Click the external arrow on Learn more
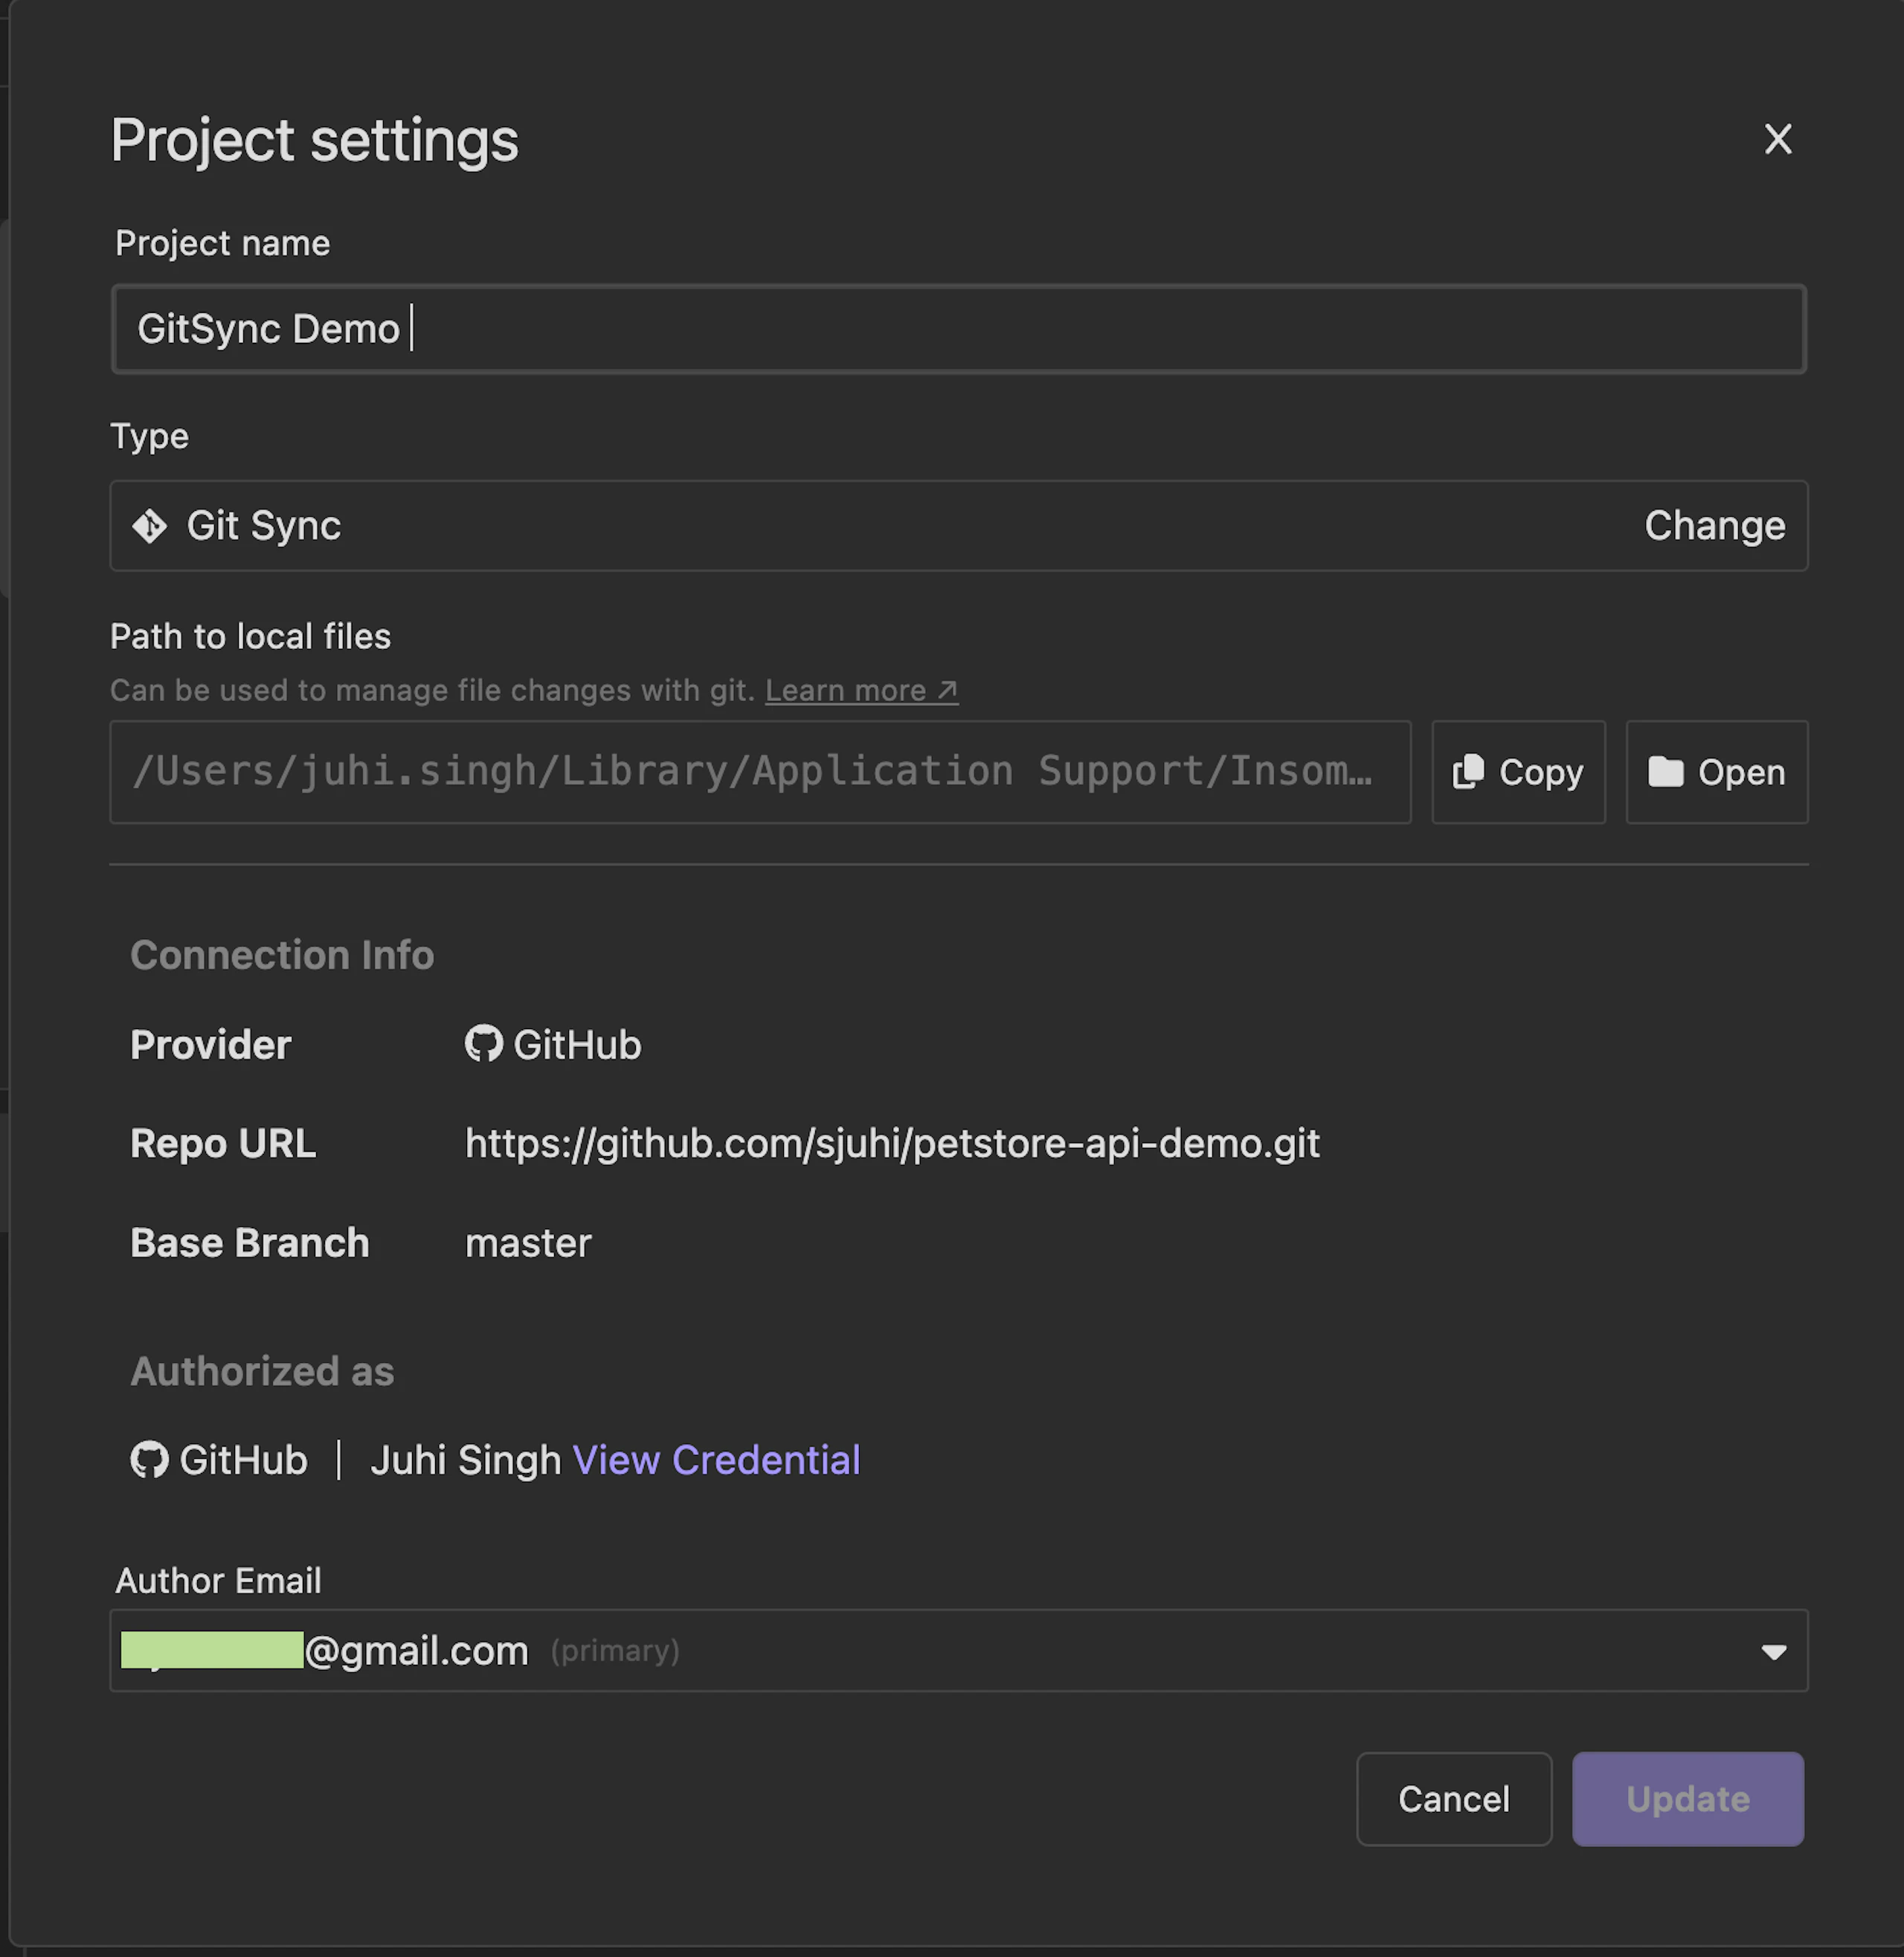This screenshot has height=1957, width=1904. (947, 691)
